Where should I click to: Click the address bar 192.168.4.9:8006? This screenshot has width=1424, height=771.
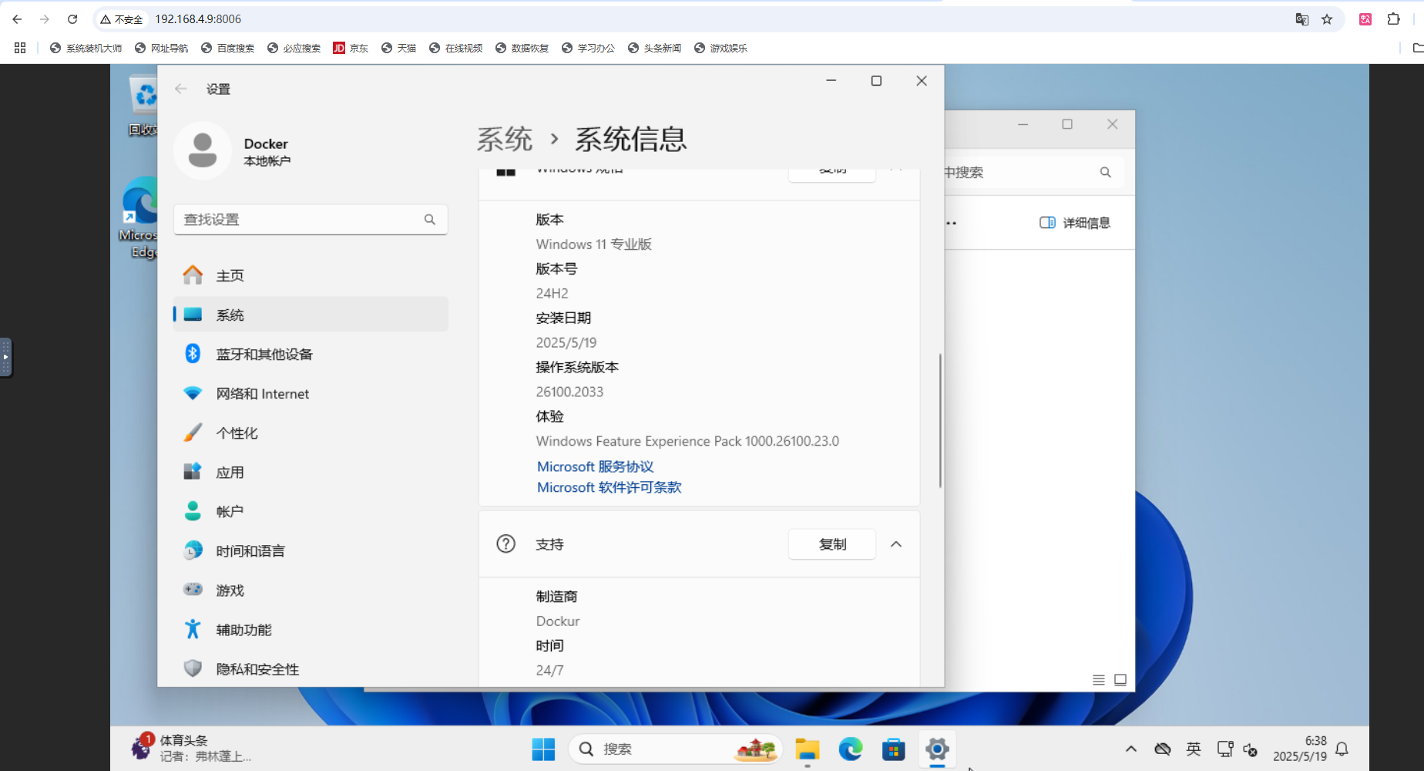click(197, 19)
